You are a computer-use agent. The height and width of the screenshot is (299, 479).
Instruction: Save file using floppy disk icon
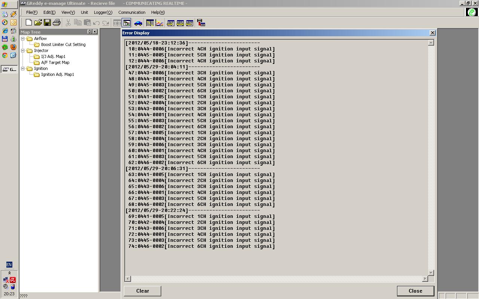pos(47,23)
